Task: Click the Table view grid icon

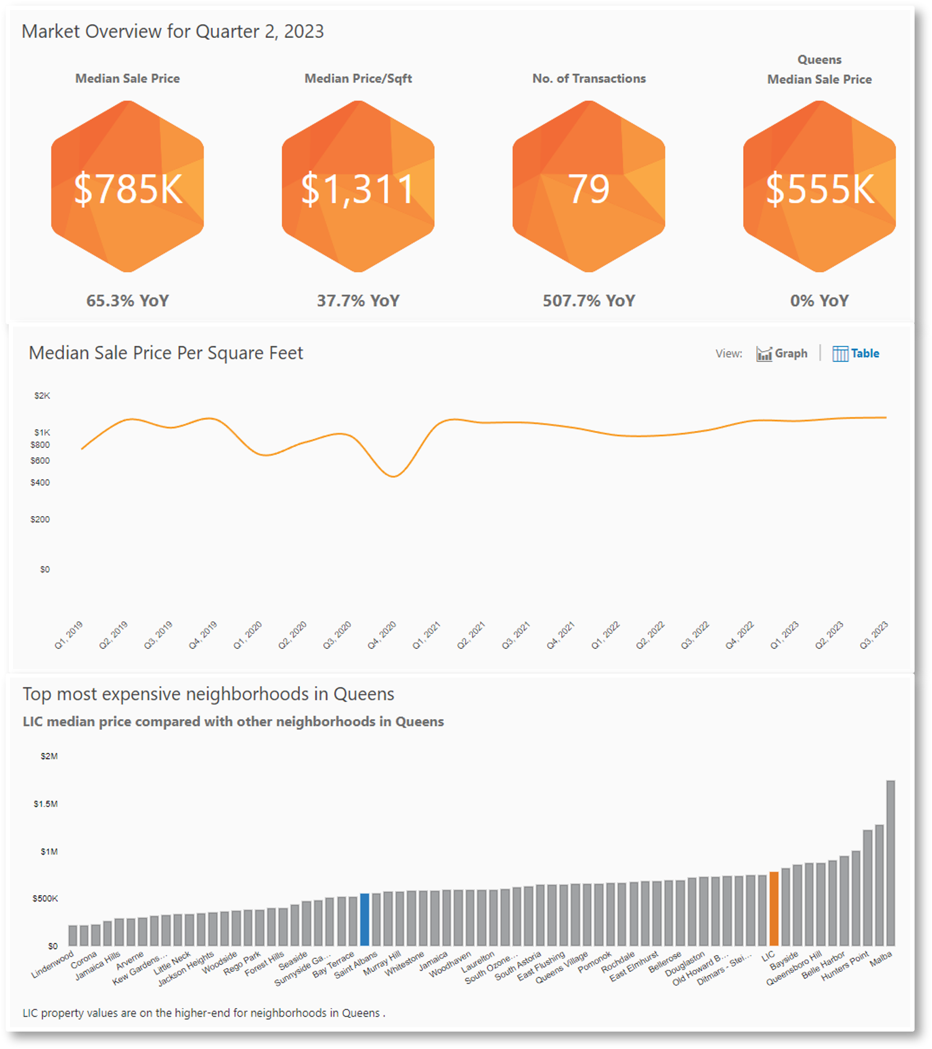Action: [x=840, y=353]
